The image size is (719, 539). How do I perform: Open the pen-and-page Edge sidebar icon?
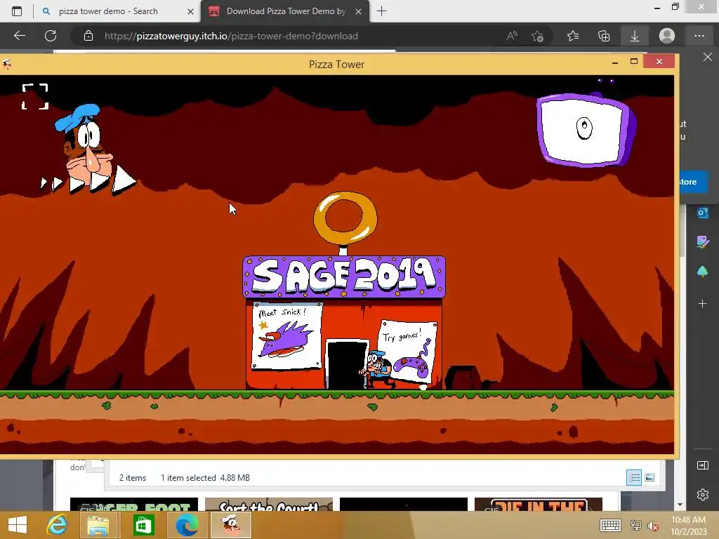702,241
